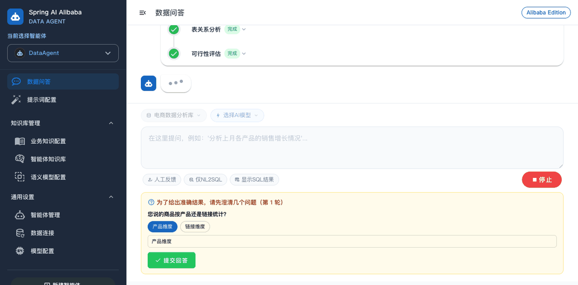The image size is (578, 285).
Task: Click the database icon on 电商数据分析库
Action: (x=149, y=115)
